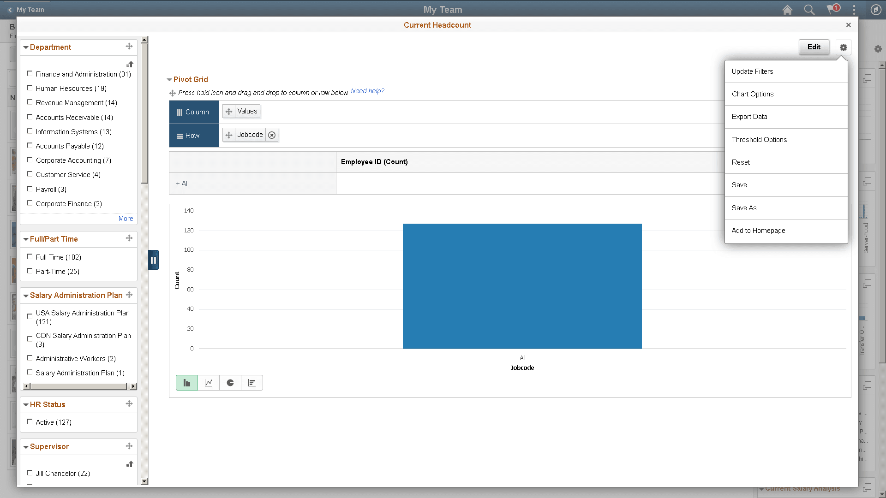Open the search magnifier icon
This screenshot has width=886, height=498.
[x=809, y=10]
